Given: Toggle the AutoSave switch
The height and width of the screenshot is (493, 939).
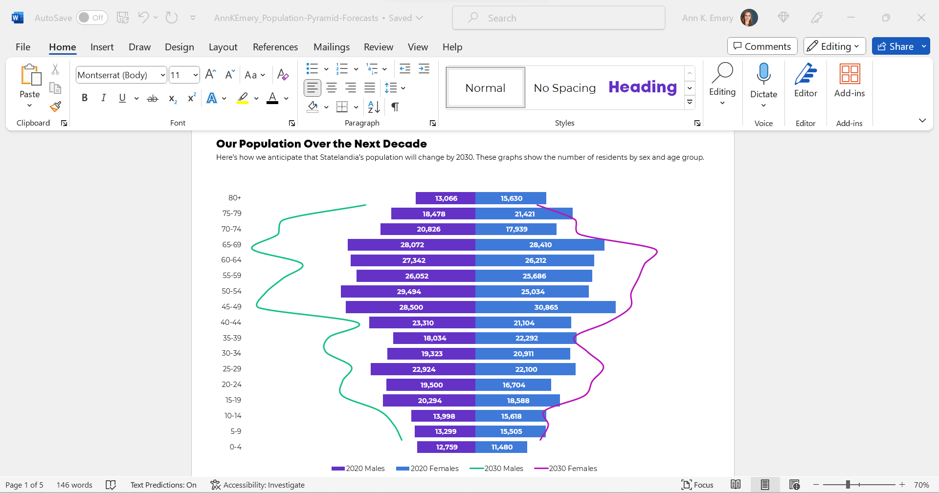Looking at the screenshot, I should pos(92,18).
